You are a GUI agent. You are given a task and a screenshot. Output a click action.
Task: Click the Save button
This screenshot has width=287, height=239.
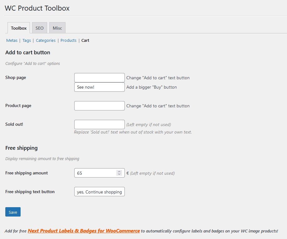coord(13,212)
